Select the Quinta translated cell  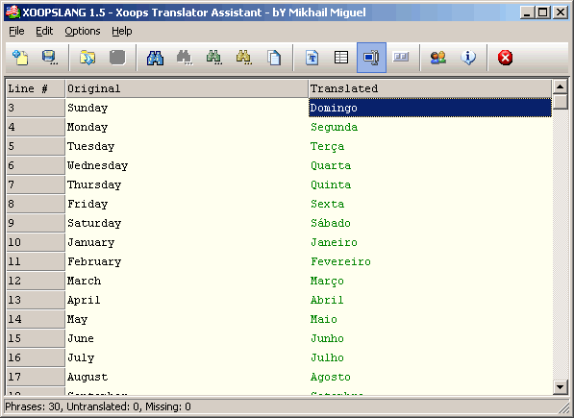coord(430,184)
